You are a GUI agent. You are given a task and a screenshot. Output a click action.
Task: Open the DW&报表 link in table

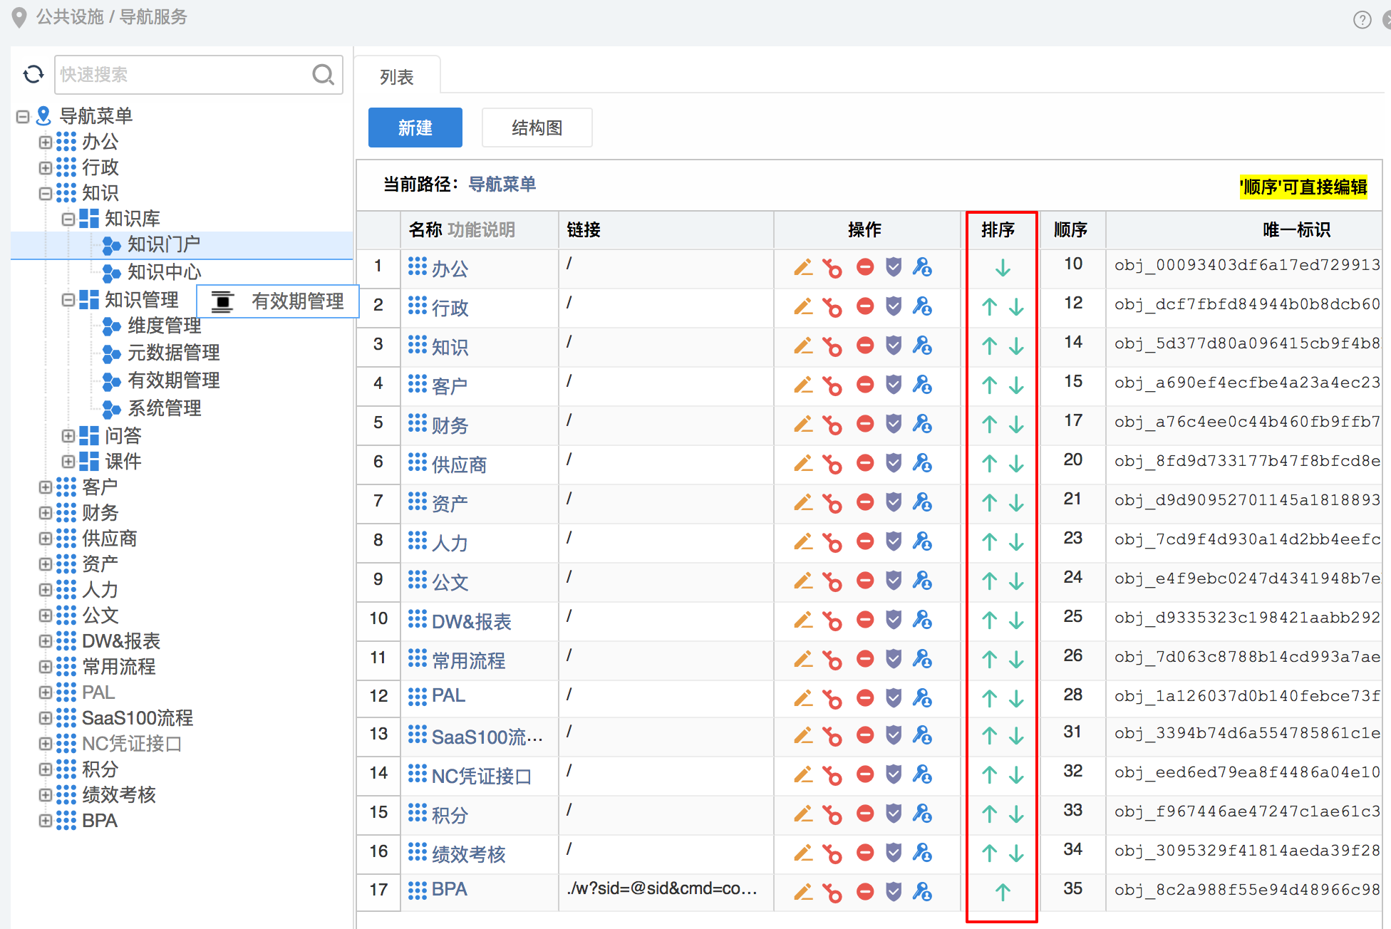(x=471, y=621)
